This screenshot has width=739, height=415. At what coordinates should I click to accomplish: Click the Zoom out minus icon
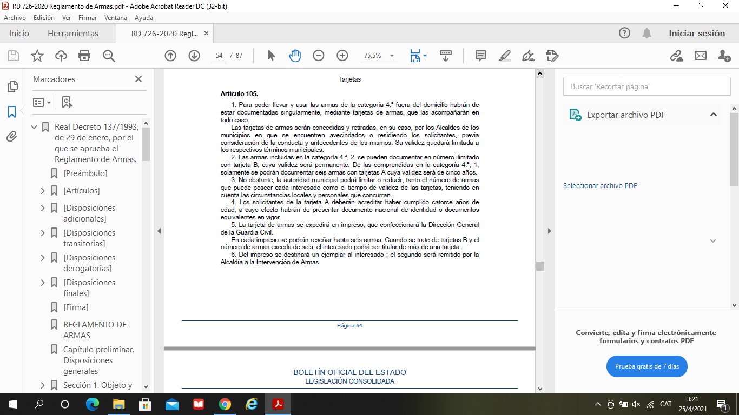coord(319,56)
